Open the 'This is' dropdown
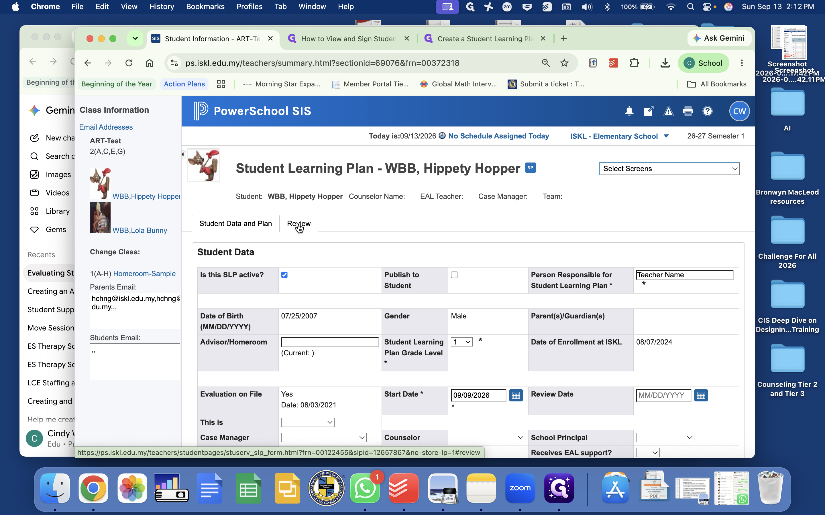 307,422
